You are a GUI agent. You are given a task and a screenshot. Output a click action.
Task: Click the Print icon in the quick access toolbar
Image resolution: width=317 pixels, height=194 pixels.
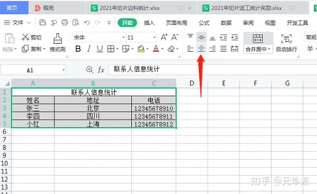click(x=65, y=23)
